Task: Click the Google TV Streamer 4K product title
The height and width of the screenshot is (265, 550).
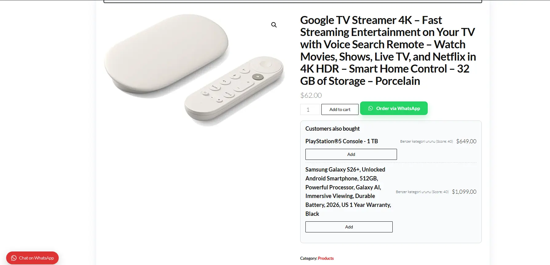Action: coord(388,50)
